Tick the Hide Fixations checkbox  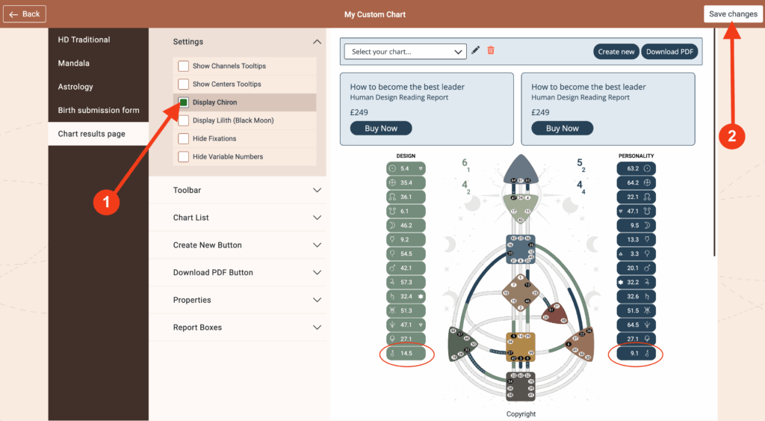(x=183, y=138)
